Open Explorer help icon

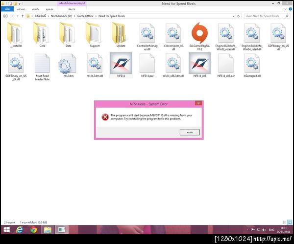point(291,9)
